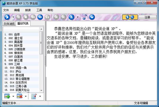
Task: Jump to next track button
Action: click(x=63, y=17)
